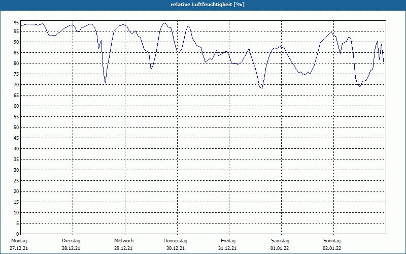Click the y-axis value '20'
406x254 pixels.
[x=16, y=192]
